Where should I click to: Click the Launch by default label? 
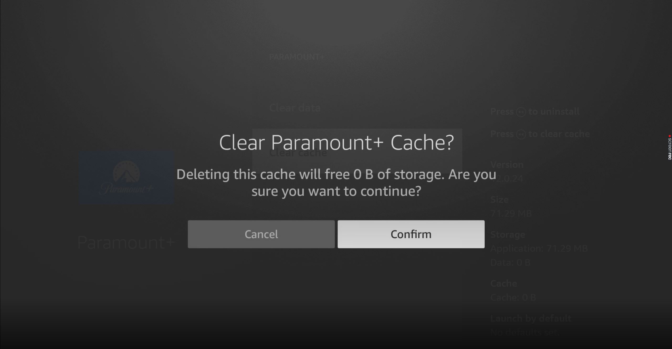point(531,319)
